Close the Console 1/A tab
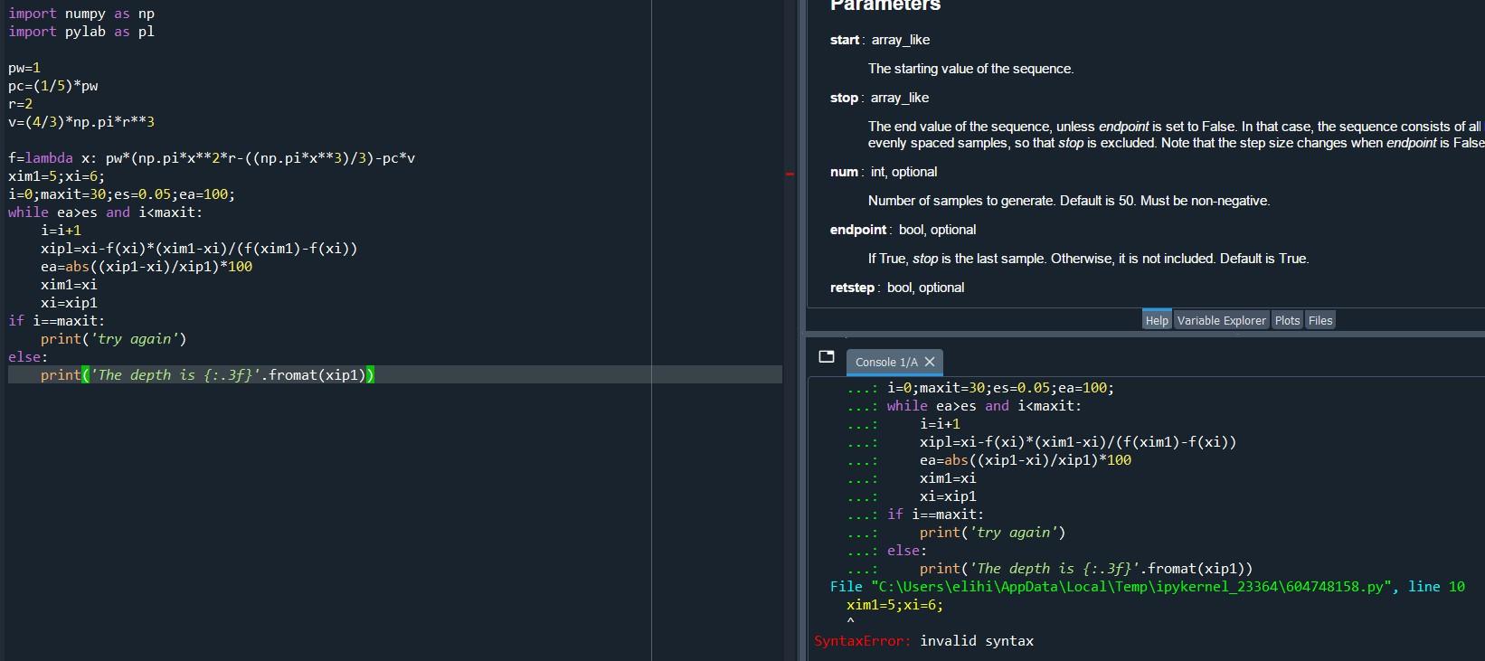 930,362
